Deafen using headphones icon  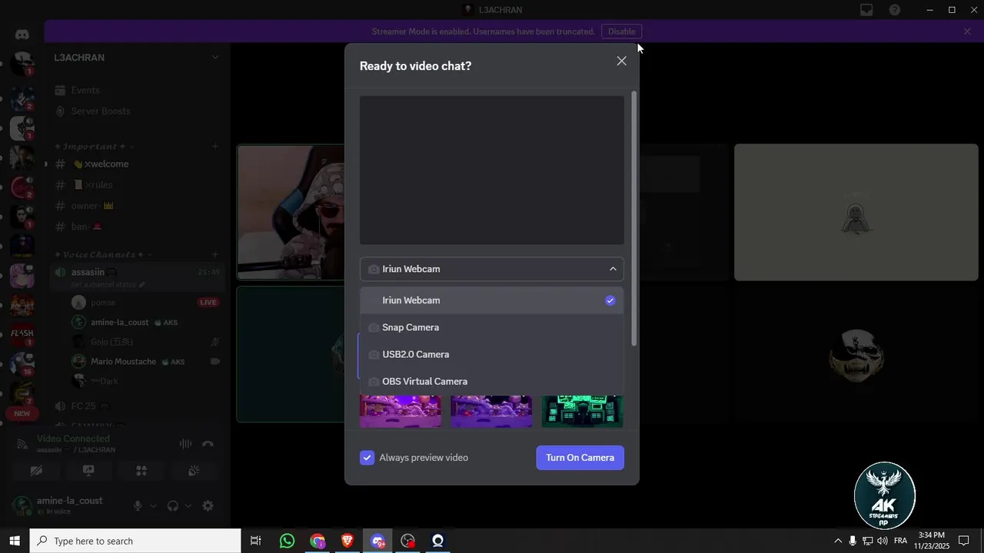click(x=173, y=506)
